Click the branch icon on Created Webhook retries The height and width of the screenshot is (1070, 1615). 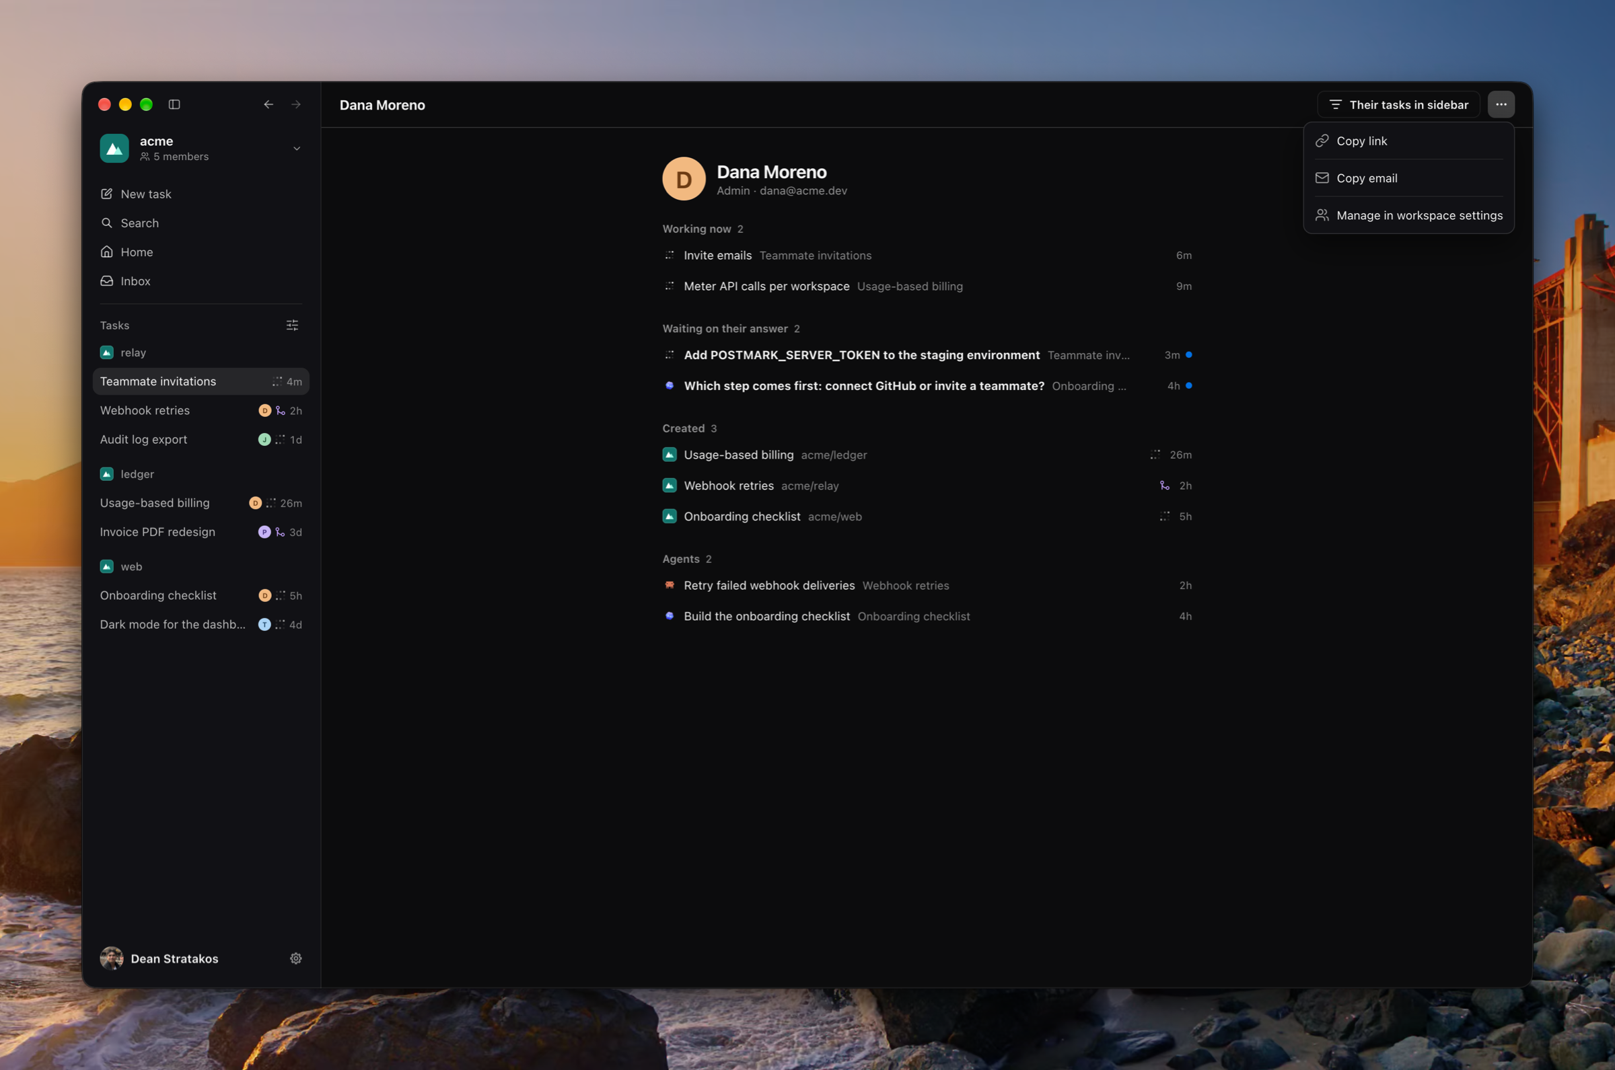pyautogui.click(x=1165, y=485)
